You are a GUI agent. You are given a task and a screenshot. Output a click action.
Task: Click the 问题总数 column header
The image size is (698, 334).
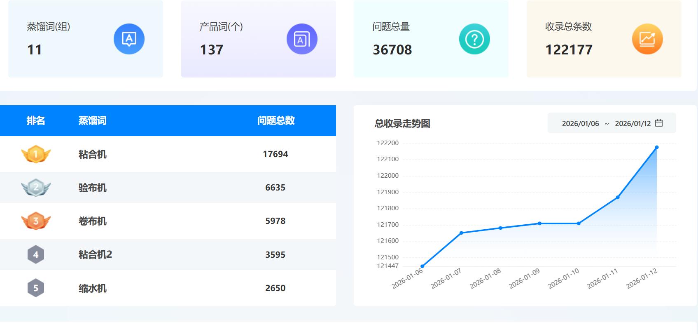[276, 120]
